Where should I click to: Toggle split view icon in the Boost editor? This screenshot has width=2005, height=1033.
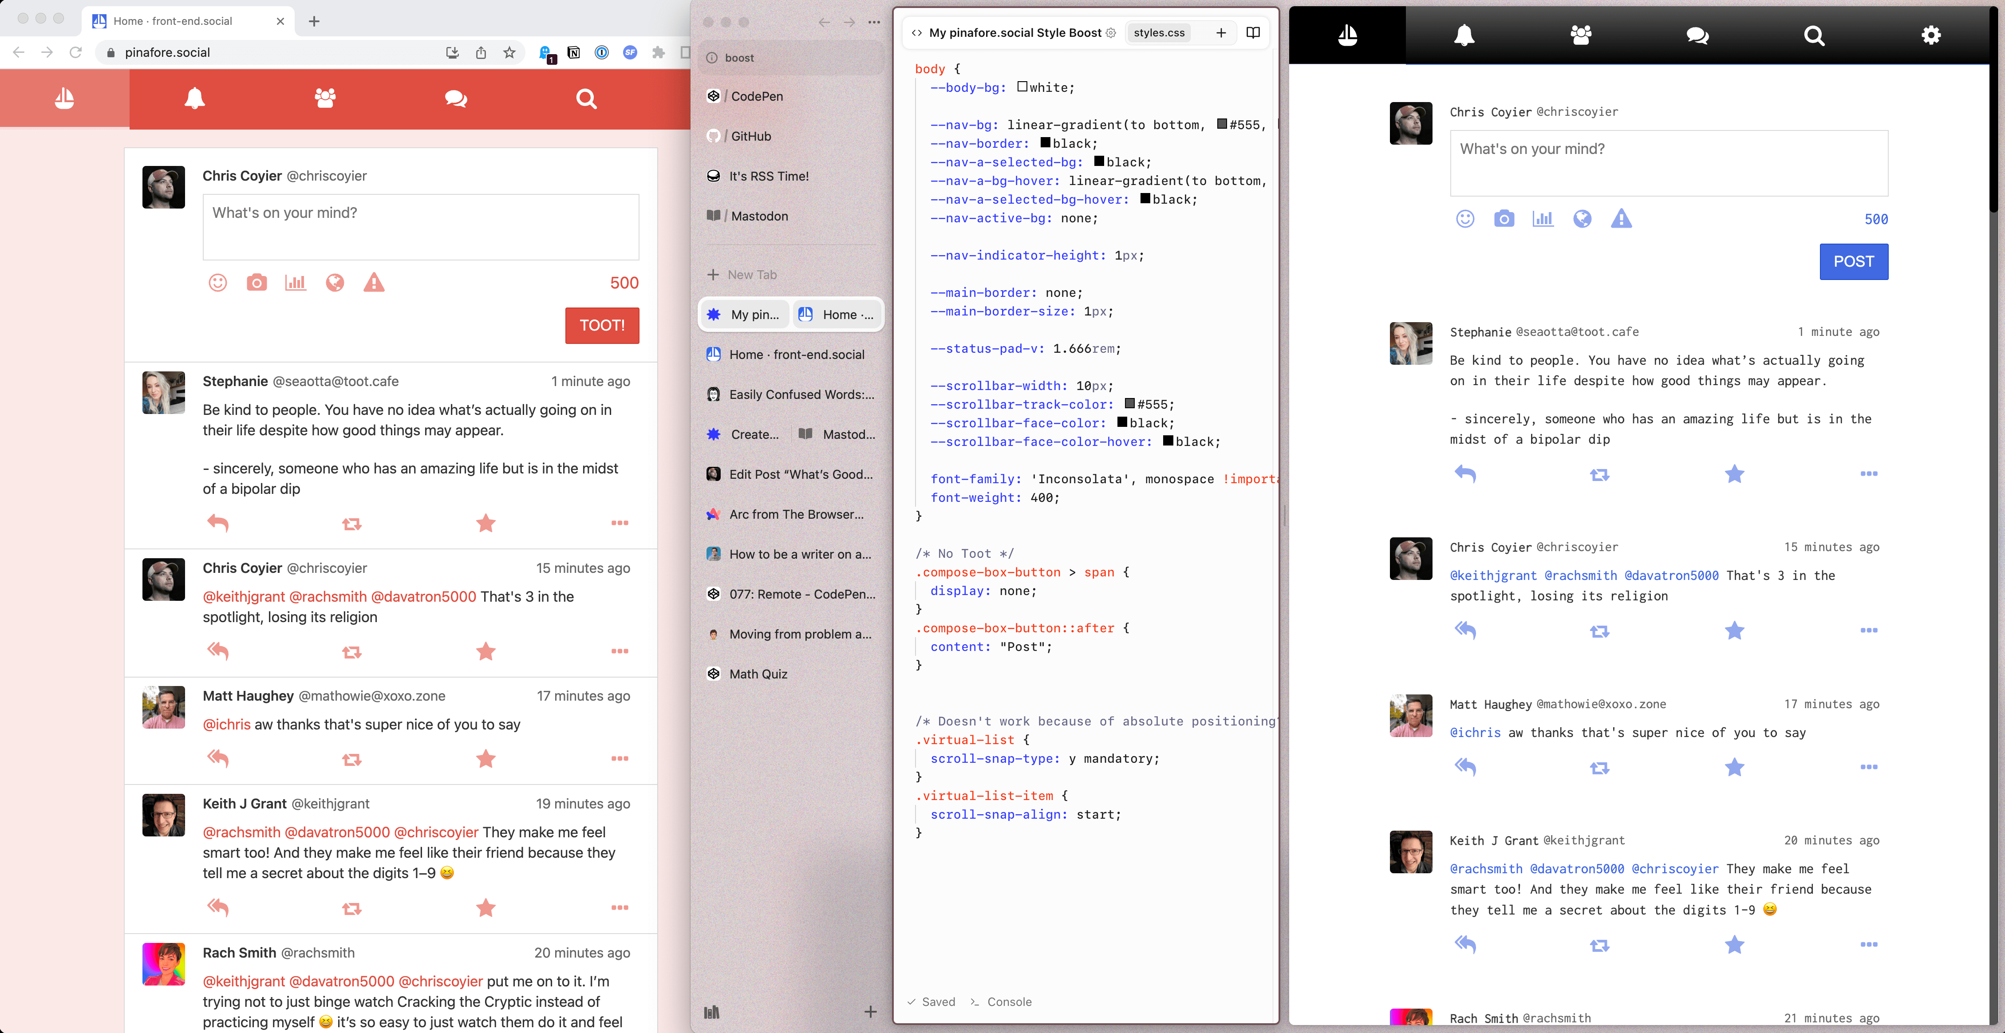click(1253, 33)
